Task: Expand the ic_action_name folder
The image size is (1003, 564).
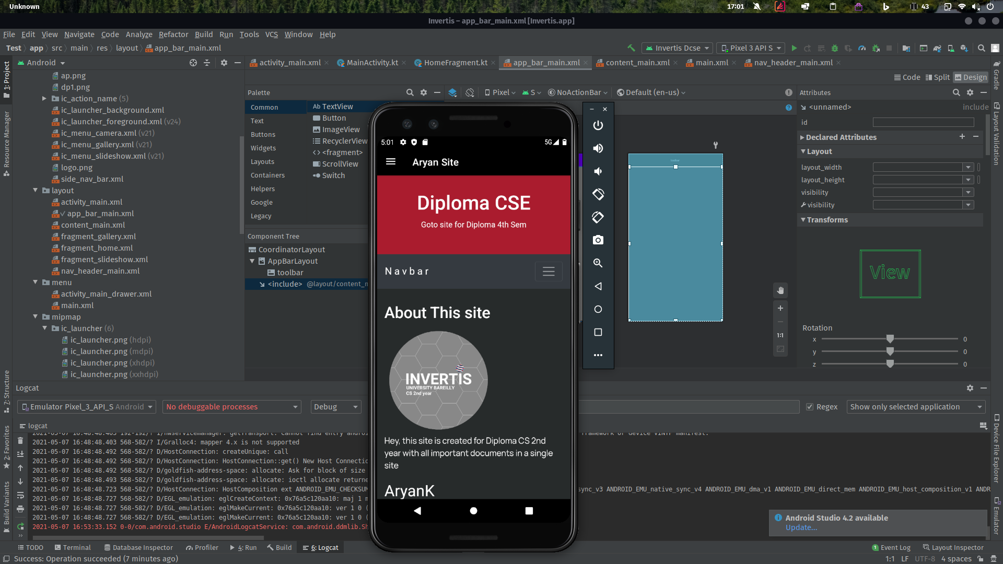Action: click(45, 99)
